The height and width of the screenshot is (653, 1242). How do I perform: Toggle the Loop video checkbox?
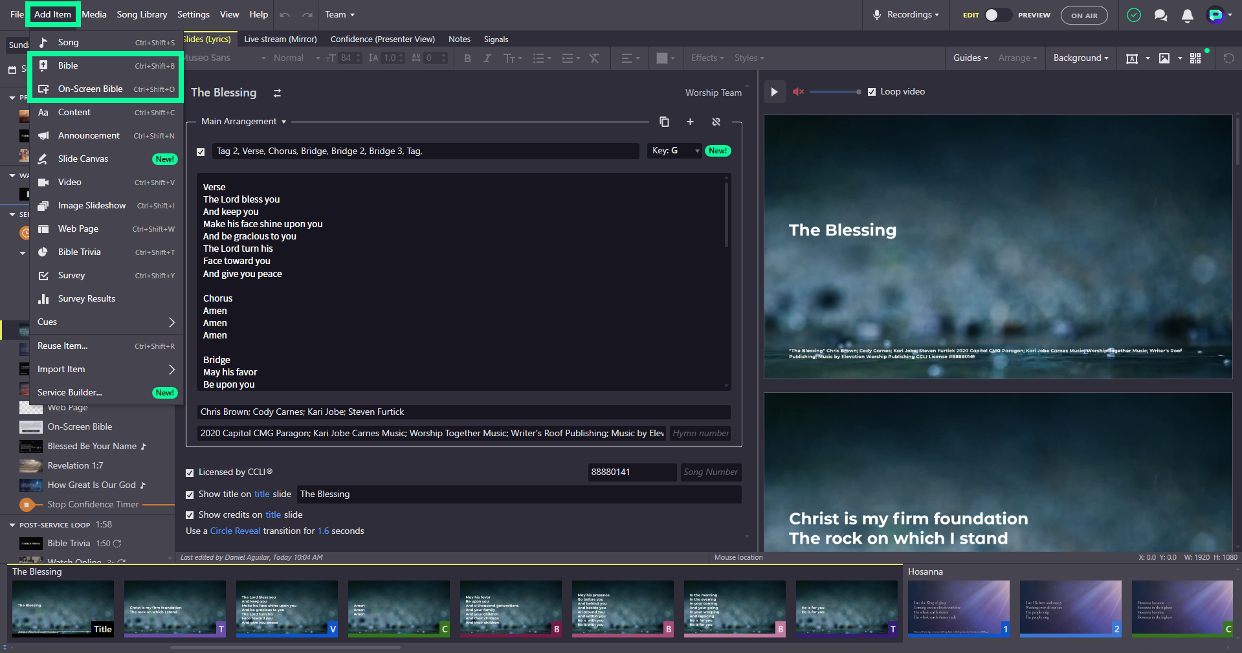pyautogui.click(x=872, y=92)
